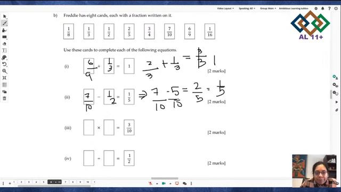The height and width of the screenshot is (192, 341).
Task: Click the second empty box in equation (iv)
Action: coord(109,158)
